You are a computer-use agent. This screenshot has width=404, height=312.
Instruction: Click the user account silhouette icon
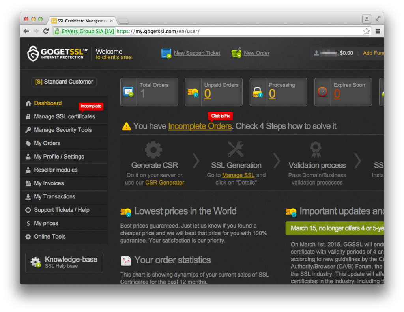point(316,53)
